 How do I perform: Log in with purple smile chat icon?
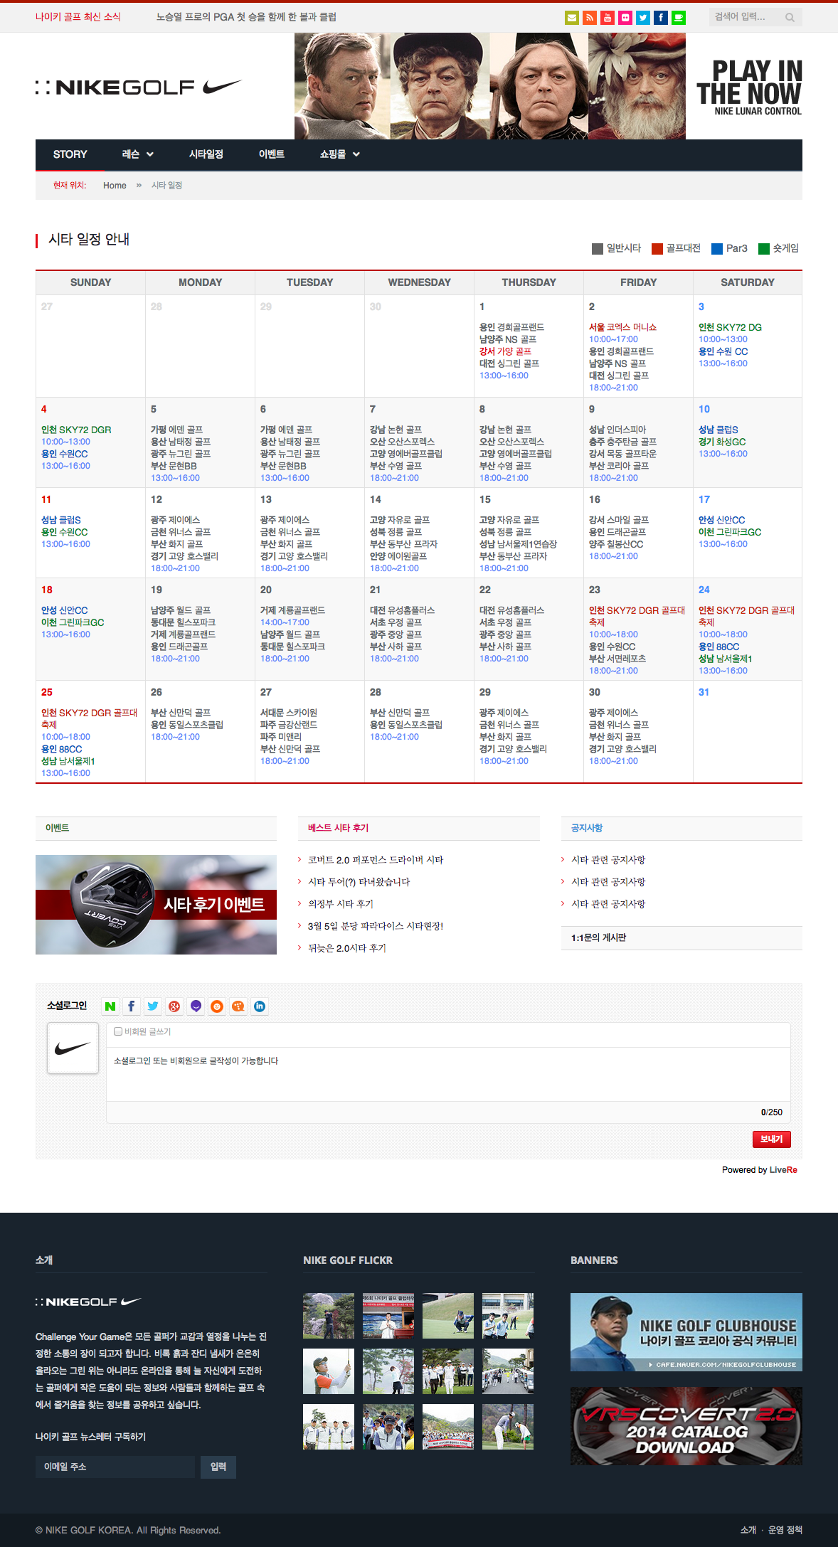(196, 1006)
